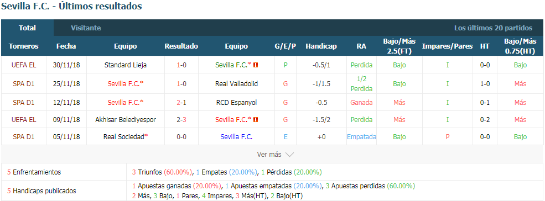Open the 2-1 result against RCD Espanyol
This screenshot has width=545, height=201.
(181, 103)
